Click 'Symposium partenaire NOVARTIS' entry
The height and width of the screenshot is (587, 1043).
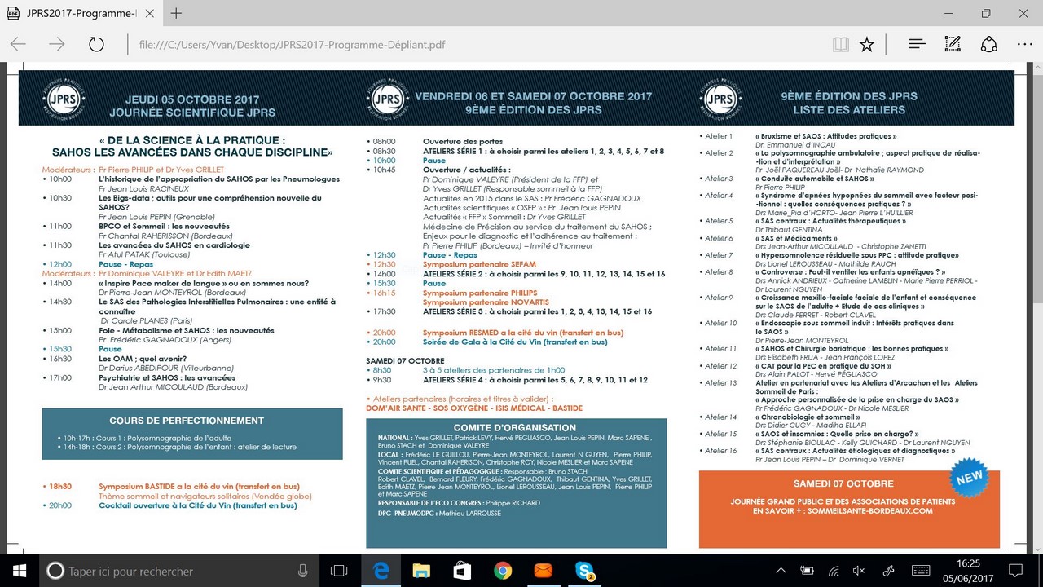(486, 302)
